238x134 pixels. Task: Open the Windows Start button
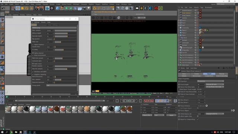coord(2,132)
